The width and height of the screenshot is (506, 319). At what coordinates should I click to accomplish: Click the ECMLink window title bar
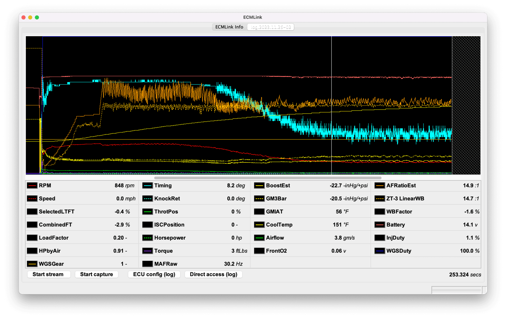coord(253,17)
